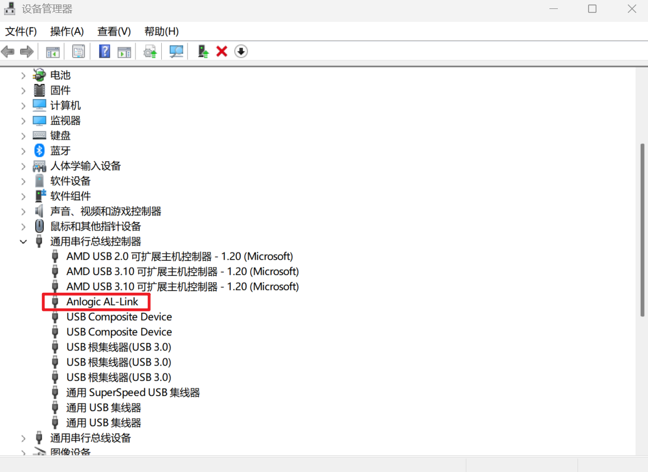Click the battery icon beside 电池
This screenshot has width=648, height=472.
pos(39,75)
